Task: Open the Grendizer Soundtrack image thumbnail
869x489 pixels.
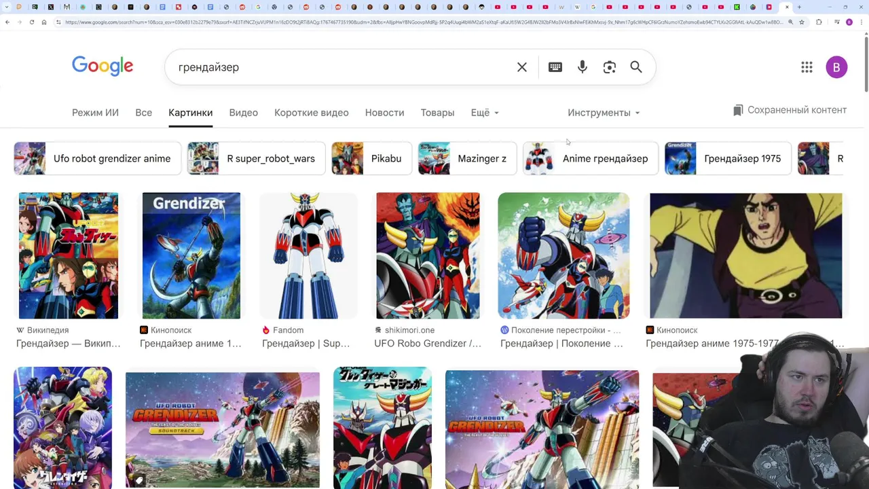Action: [222, 429]
